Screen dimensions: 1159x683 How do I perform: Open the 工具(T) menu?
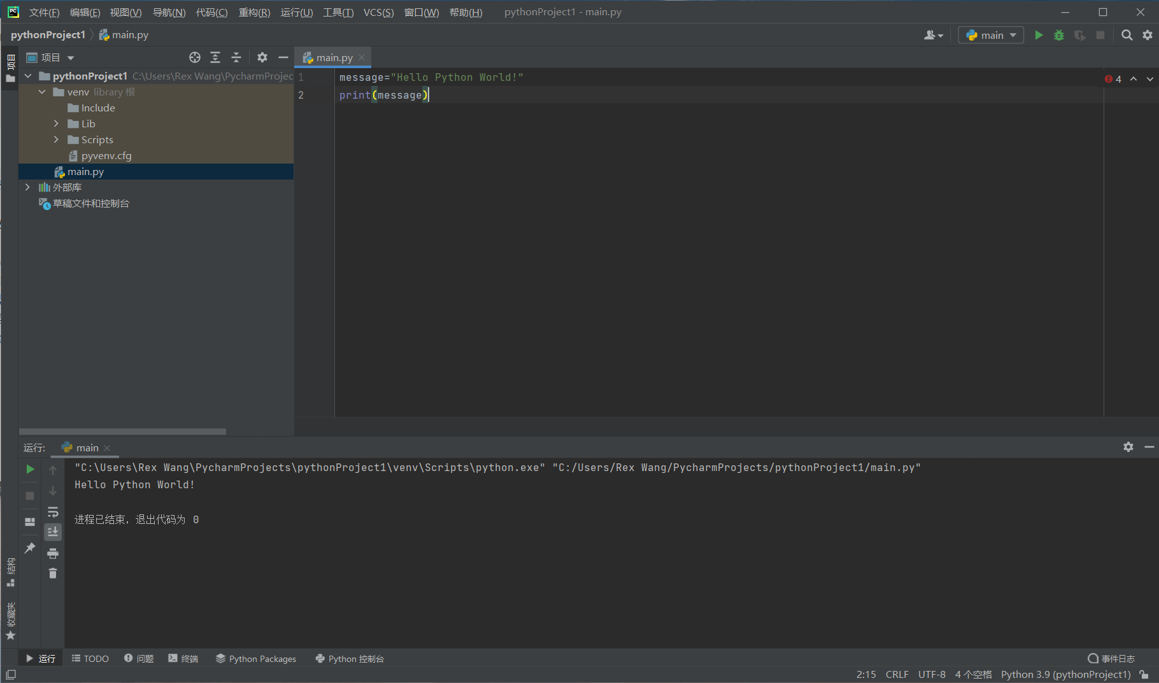(338, 12)
